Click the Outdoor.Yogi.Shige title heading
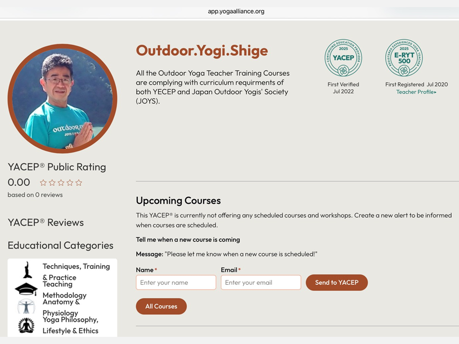The width and height of the screenshot is (459, 344). pyautogui.click(x=202, y=50)
